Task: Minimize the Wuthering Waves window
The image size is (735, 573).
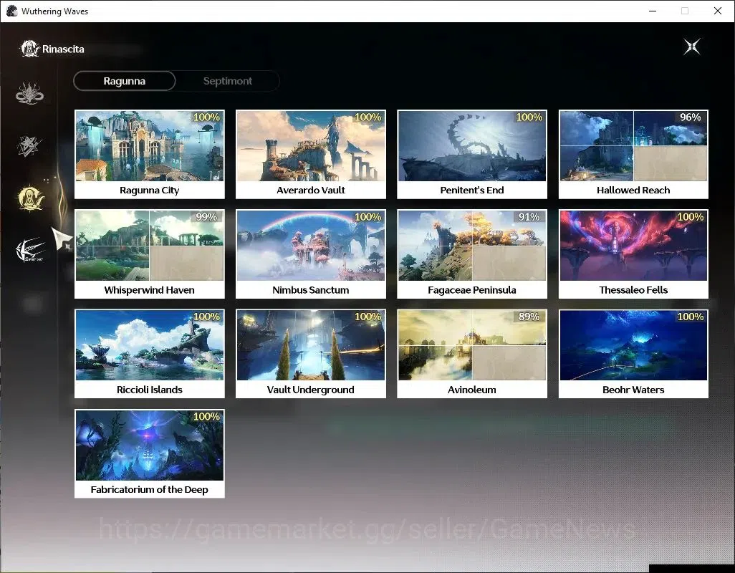Action: (653, 11)
